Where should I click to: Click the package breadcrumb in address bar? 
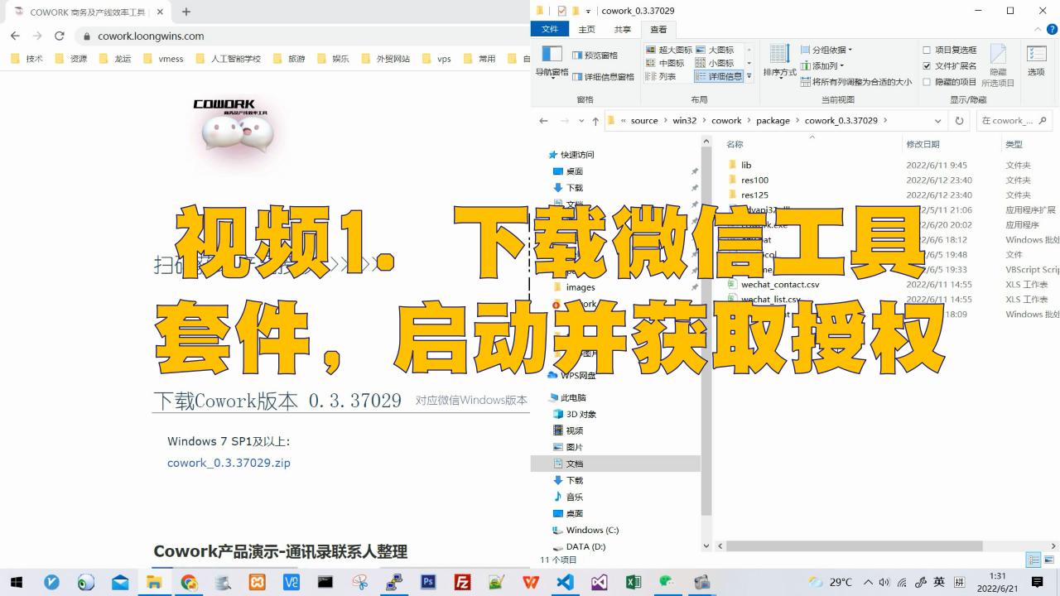point(773,121)
